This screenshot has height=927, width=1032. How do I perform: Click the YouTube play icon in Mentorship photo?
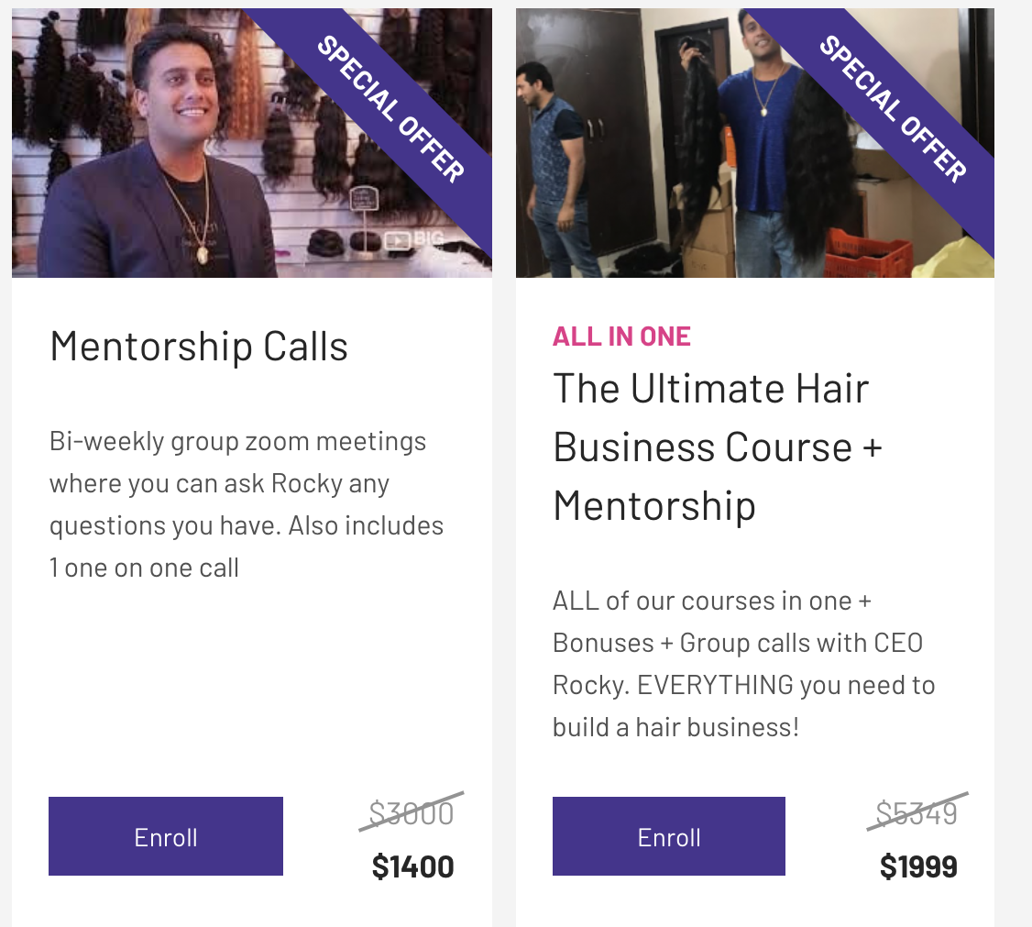click(x=397, y=240)
